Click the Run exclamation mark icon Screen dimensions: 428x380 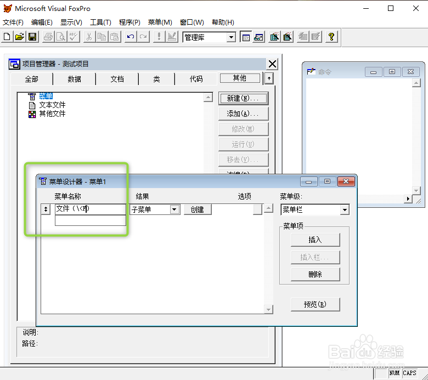(x=159, y=37)
